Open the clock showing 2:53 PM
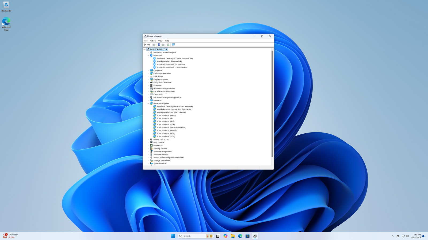Screen dimensions: 428x240 pos(416,236)
